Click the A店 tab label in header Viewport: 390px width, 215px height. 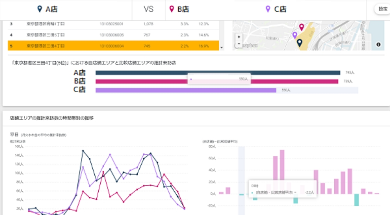click(51, 9)
